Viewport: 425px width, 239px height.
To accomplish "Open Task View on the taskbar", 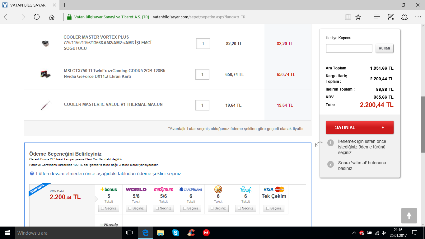I will [129, 233].
